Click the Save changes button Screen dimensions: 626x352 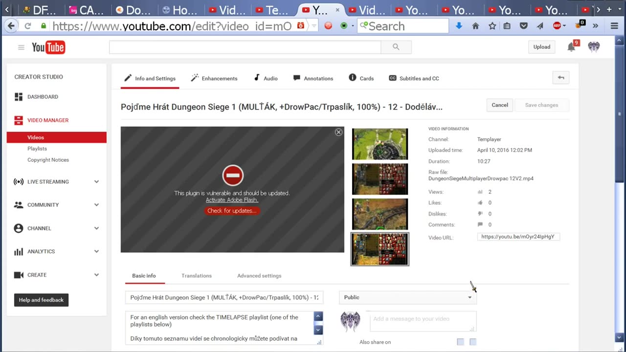click(x=541, y=105)
